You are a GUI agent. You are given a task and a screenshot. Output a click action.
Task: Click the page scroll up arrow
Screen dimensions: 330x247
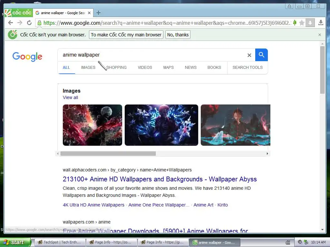point(322,44)
